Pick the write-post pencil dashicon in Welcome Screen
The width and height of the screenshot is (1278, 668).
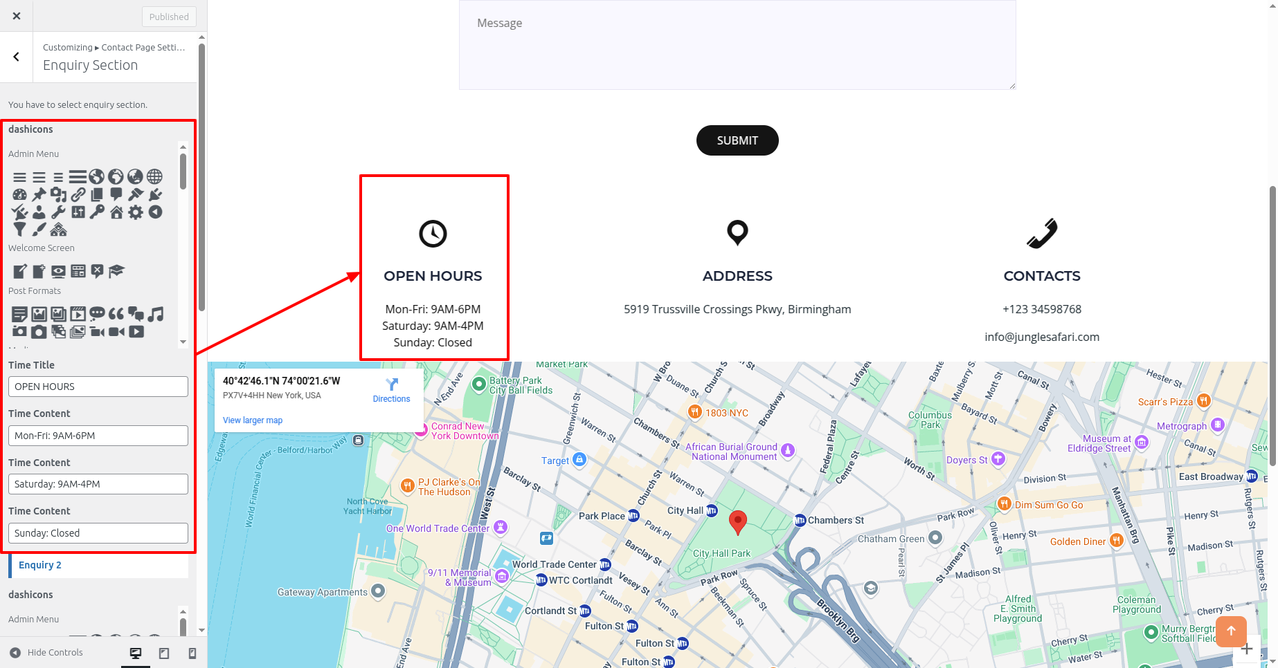(19, 271)
